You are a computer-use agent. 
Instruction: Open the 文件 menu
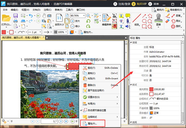[x=5, y=10]
